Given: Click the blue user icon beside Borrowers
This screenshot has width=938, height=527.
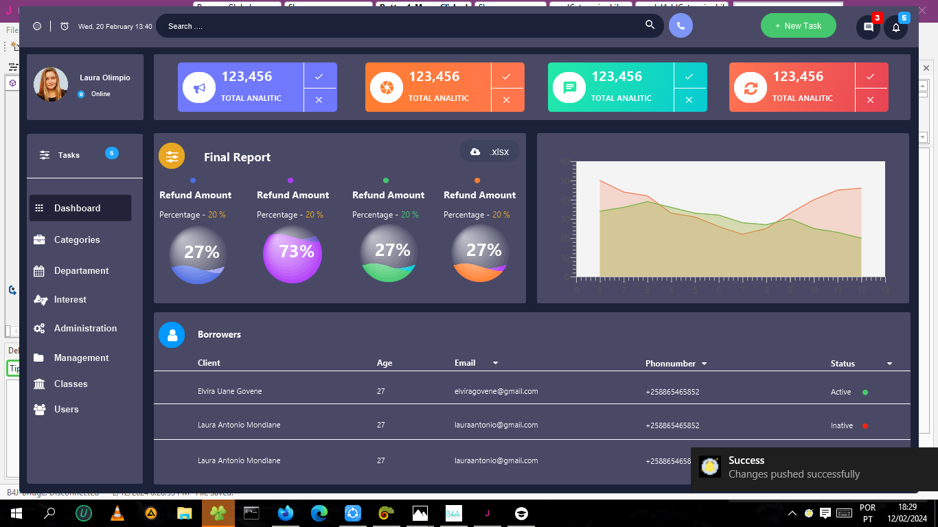Looking at the screenshot, I should [x=172, y=335].
